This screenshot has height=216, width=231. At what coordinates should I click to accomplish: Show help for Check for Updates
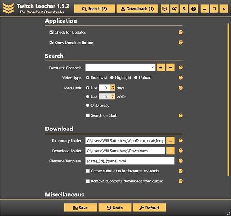point(181,32)
